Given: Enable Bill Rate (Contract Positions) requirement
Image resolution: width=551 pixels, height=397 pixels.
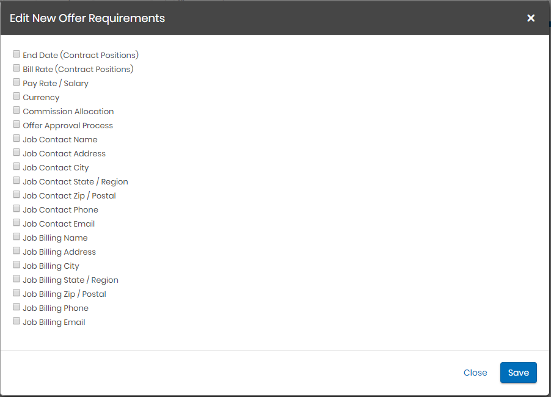Looking at the screenshot, I should 16,68.
